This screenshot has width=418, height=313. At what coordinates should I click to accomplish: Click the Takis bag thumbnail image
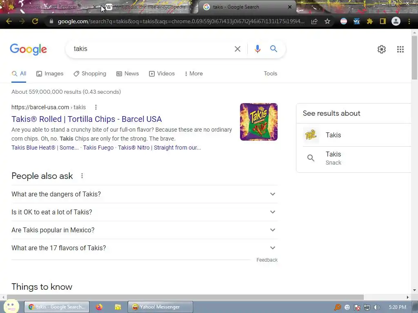[x=258, y=122]
